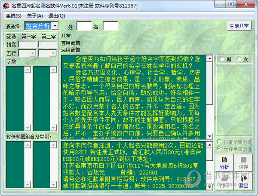Open the 系统(S) menu
258x196 pixels.
(14, 16)
